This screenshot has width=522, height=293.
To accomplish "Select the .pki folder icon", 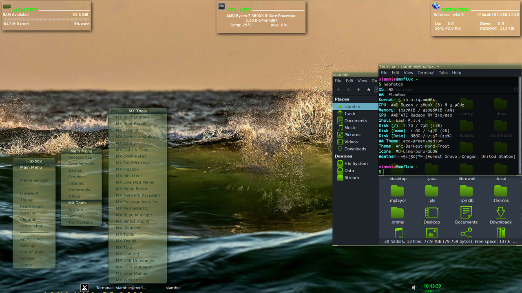I will [431, 190].
